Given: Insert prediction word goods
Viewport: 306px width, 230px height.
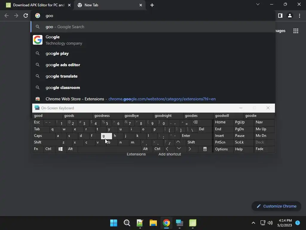Looking at the screenshot, I should coord(77,116).
